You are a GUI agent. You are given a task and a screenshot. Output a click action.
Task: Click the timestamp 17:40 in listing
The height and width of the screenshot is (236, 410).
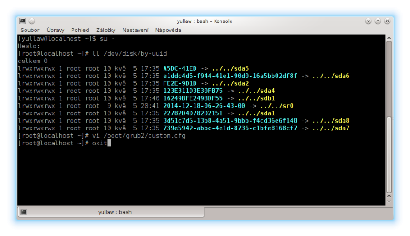(150, 98)
